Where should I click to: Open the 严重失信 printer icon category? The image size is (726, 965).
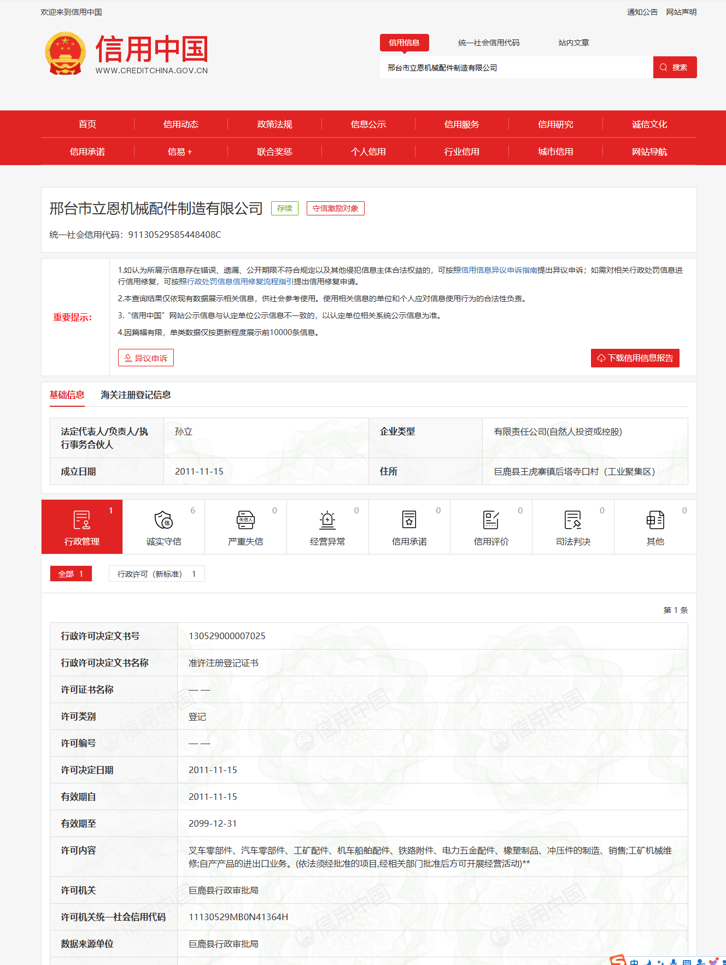(245, 527)
